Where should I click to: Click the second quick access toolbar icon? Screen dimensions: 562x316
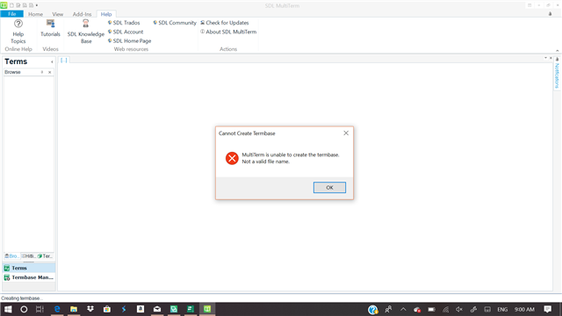[18, 5]
